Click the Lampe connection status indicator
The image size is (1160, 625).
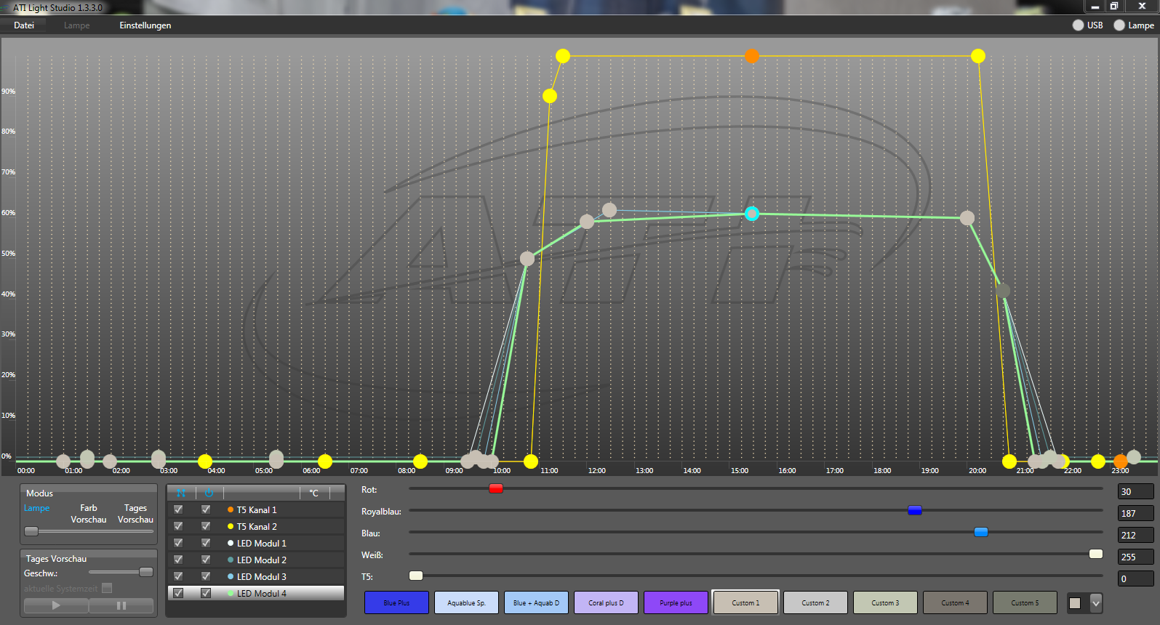pyautogui.click(x=1119, y=25)
